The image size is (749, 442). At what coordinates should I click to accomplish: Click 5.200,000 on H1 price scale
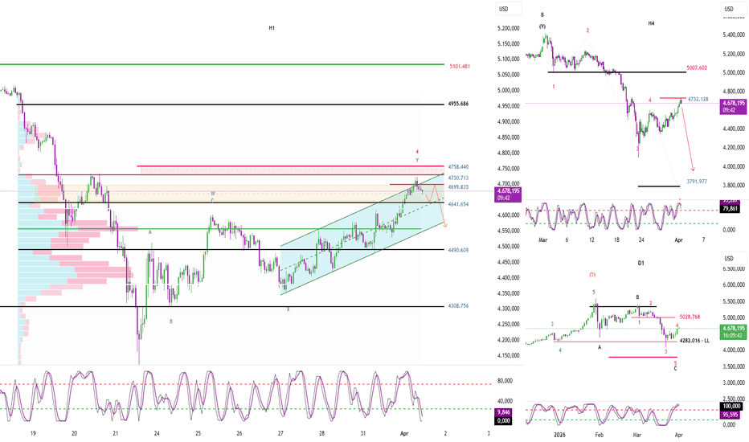508,28
